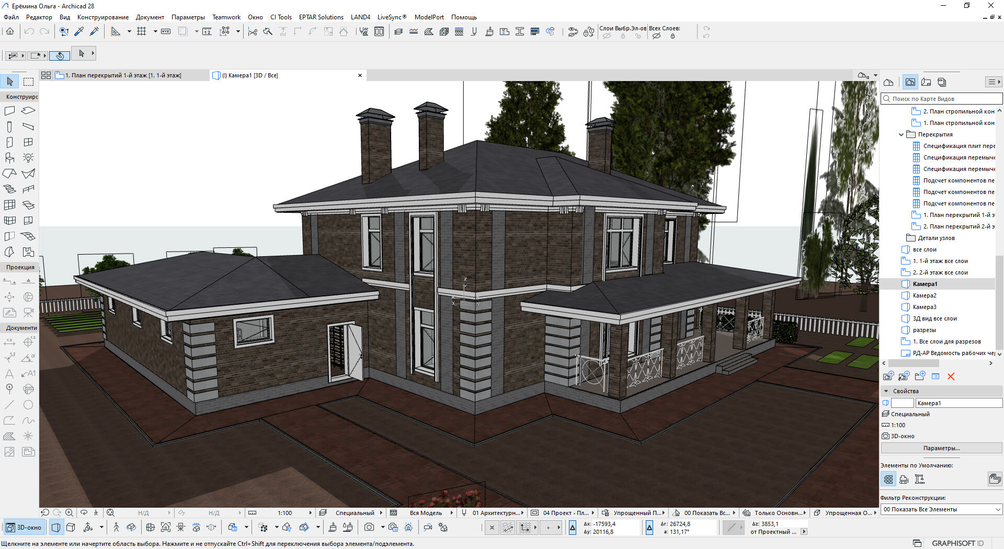The image size is (1004, 549).
Task: Delete selected view with red X icon
Action: (x=951, y=376)
